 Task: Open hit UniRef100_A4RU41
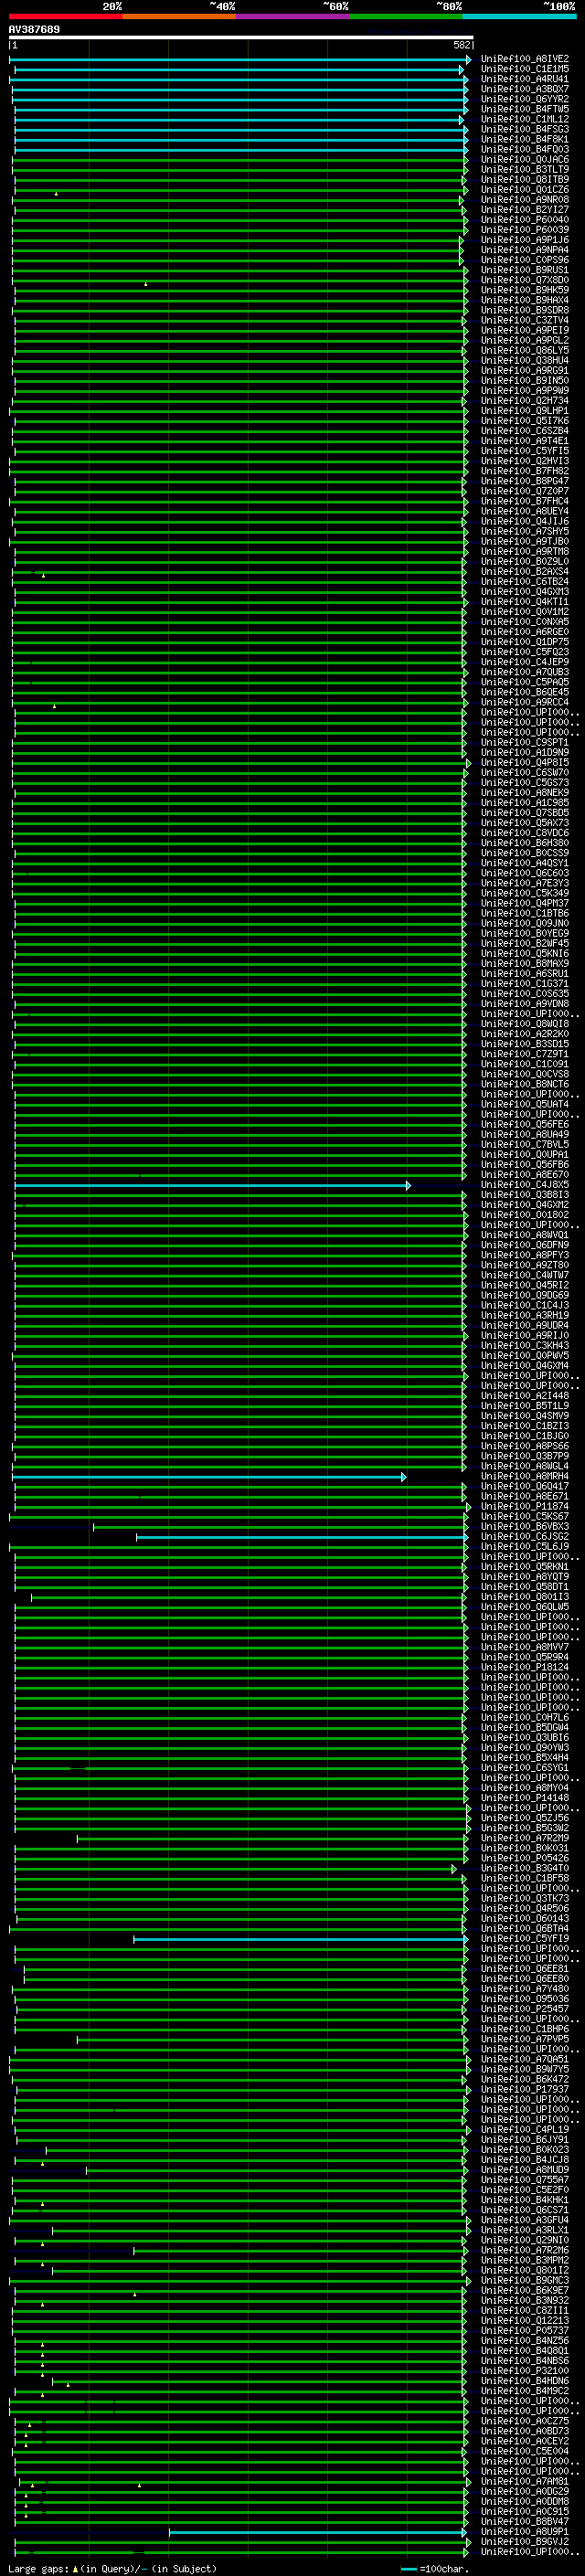click(x=524, y=79)
